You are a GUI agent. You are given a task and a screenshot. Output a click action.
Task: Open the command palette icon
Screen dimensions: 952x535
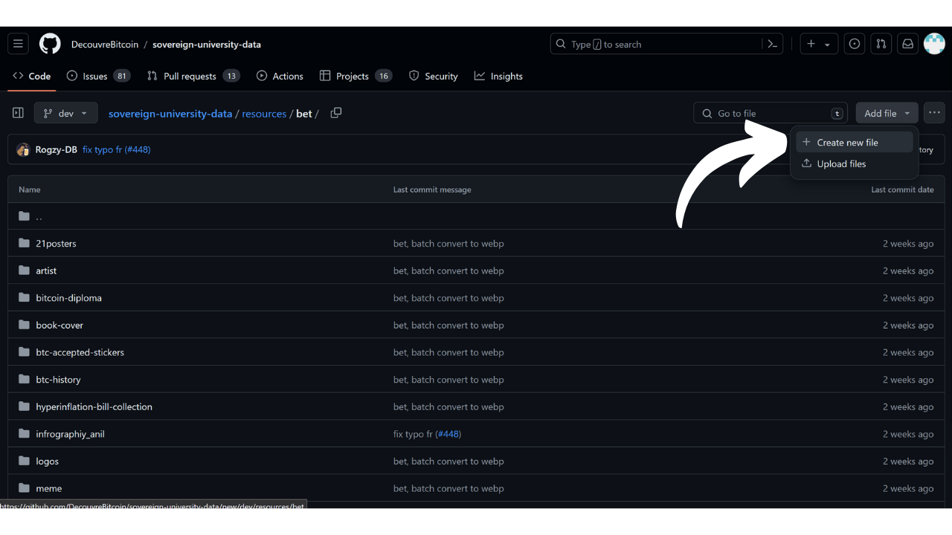[772, 44]
